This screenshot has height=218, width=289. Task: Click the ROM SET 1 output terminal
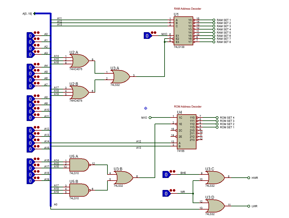click(217, 127)
